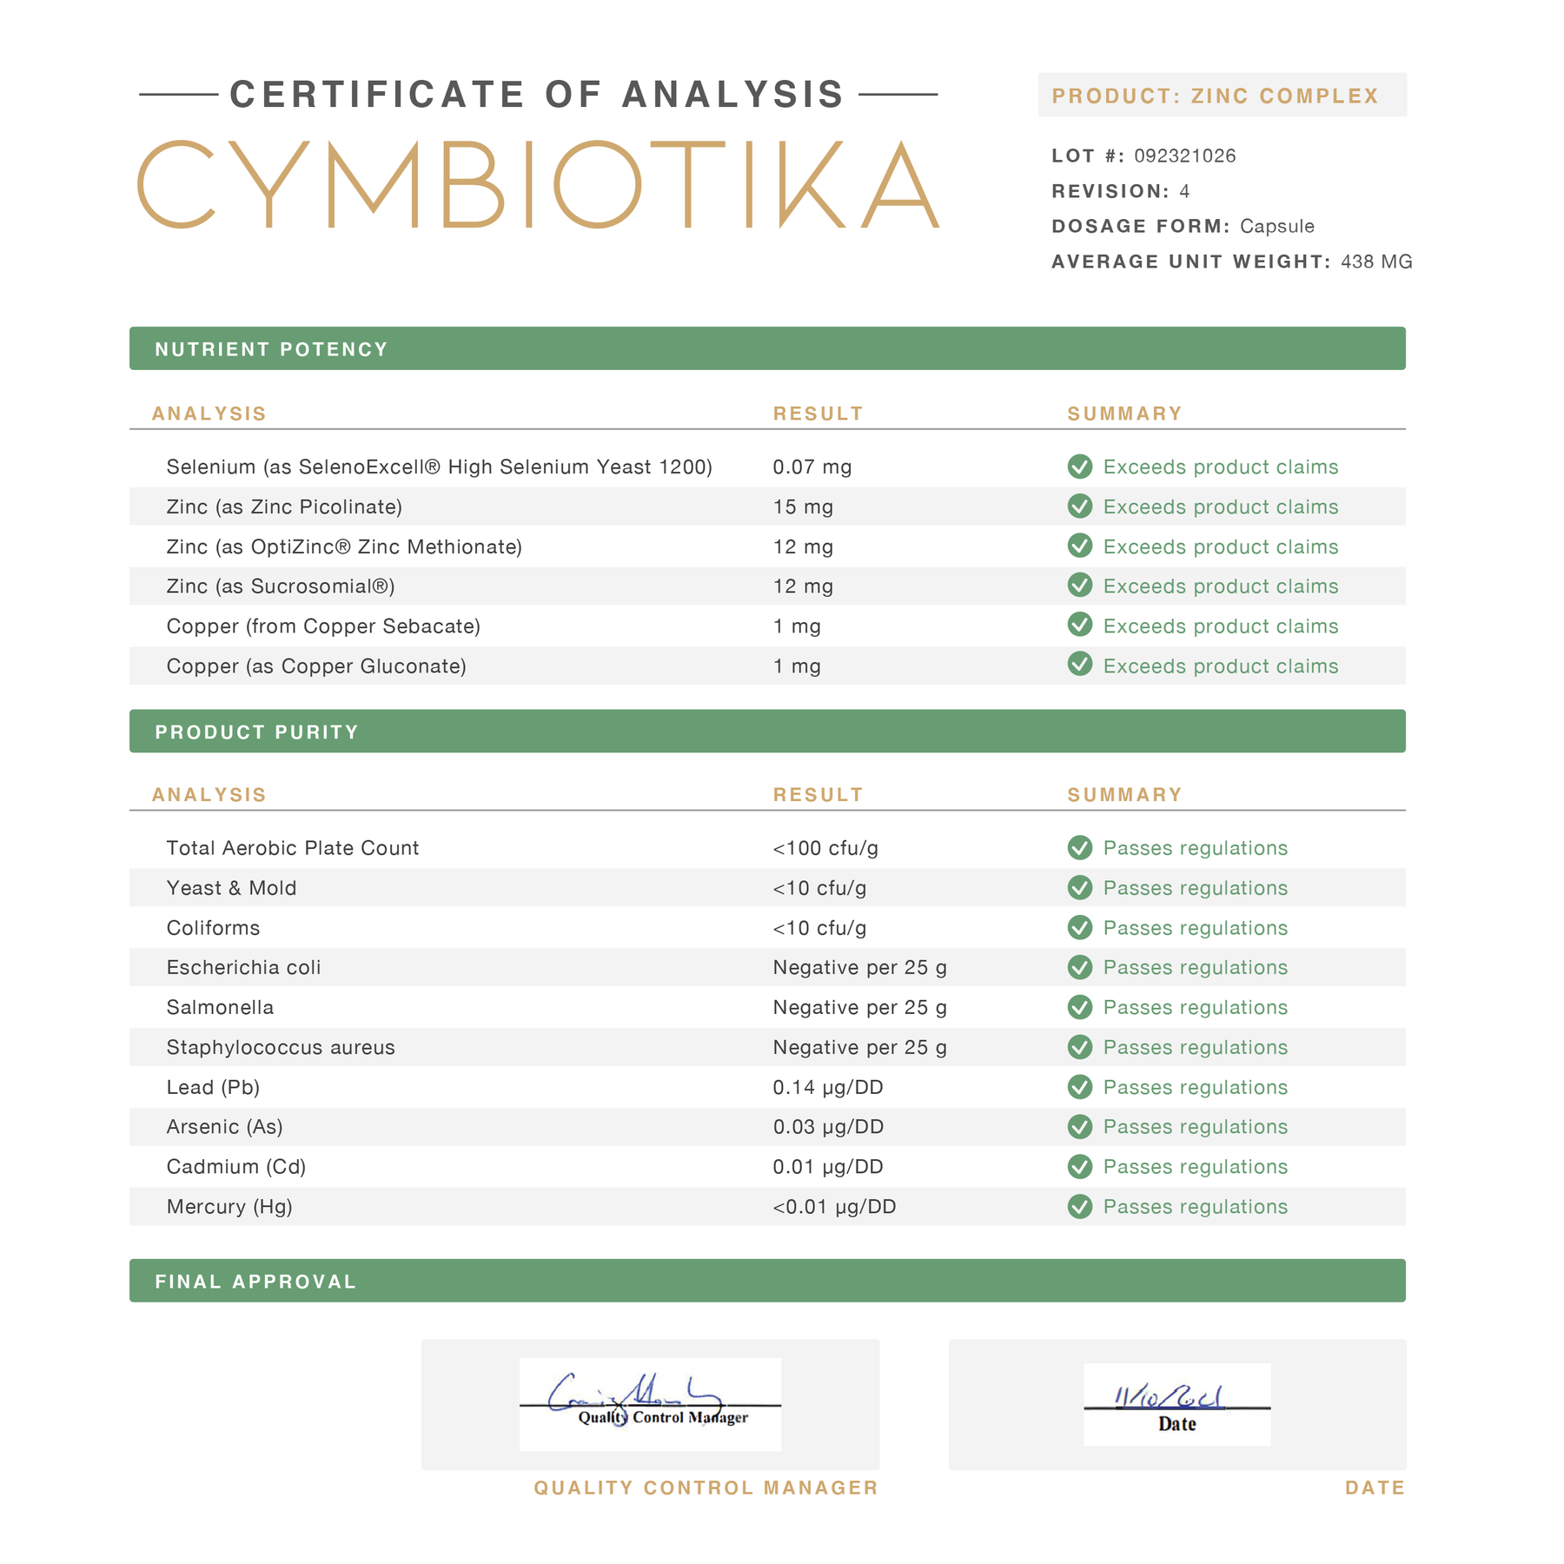The width and height of the screenshot is (1564, 1564).
Task: Click the 15 mg result value
Action: coord(803,507)
